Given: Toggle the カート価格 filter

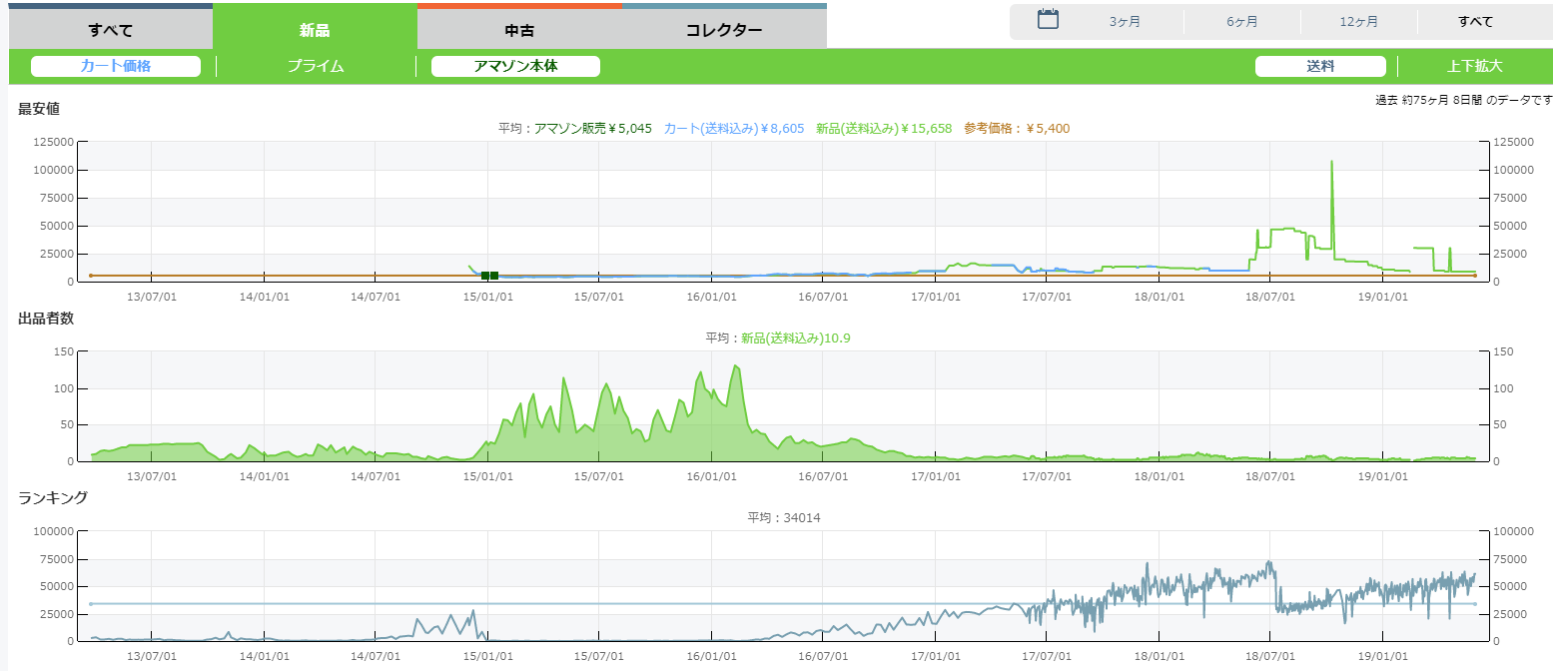Looking at the screenshot, I should 116,67.
